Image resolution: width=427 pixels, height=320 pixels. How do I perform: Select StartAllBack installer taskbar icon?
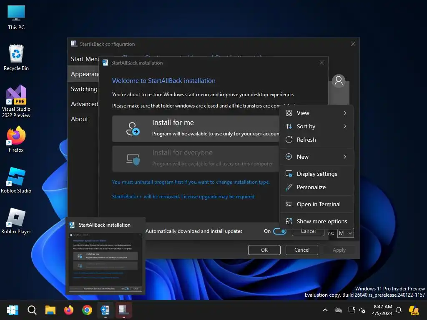tap(105, 310)
